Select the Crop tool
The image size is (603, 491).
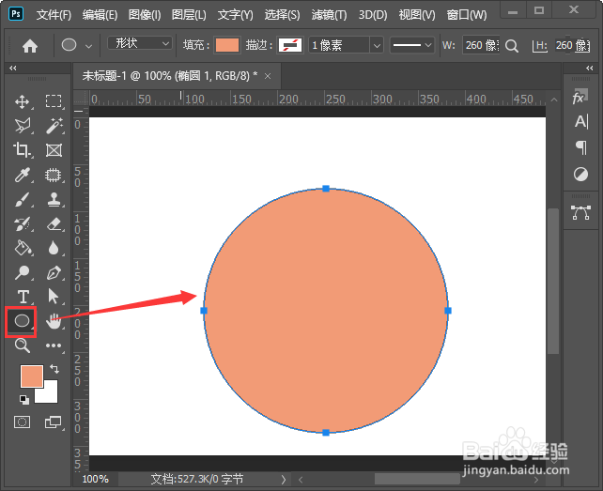click(x=22, y=150)
